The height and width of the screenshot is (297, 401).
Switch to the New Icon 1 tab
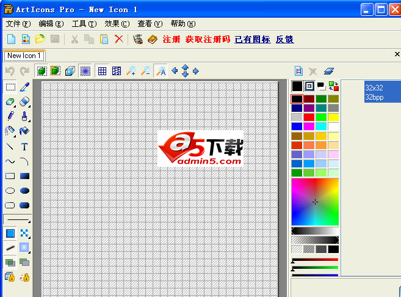tap(24, 56)
